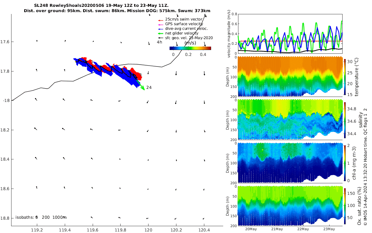Click the salinity depth-section plot

(x=290, y=119)
